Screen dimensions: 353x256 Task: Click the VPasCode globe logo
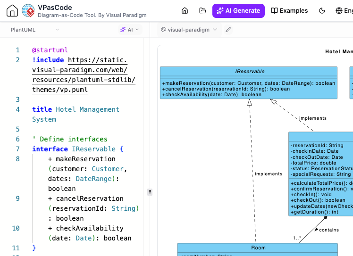click(x=28, y=10)
